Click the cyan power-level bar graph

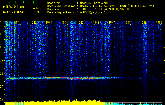pos(137,104)
